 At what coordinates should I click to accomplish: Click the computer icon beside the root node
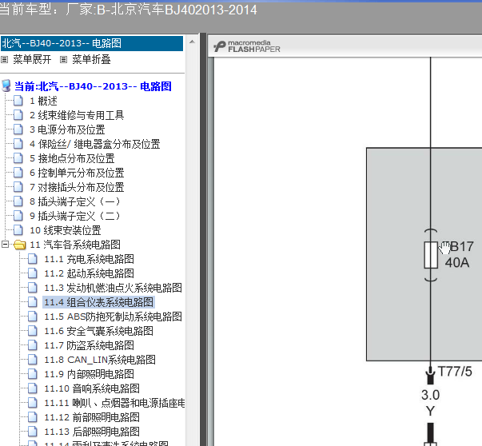coord(6,86)
